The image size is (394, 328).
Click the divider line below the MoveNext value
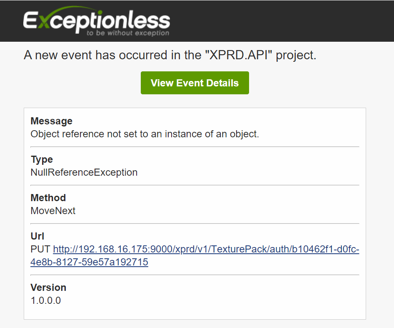[x=195, y=223]
